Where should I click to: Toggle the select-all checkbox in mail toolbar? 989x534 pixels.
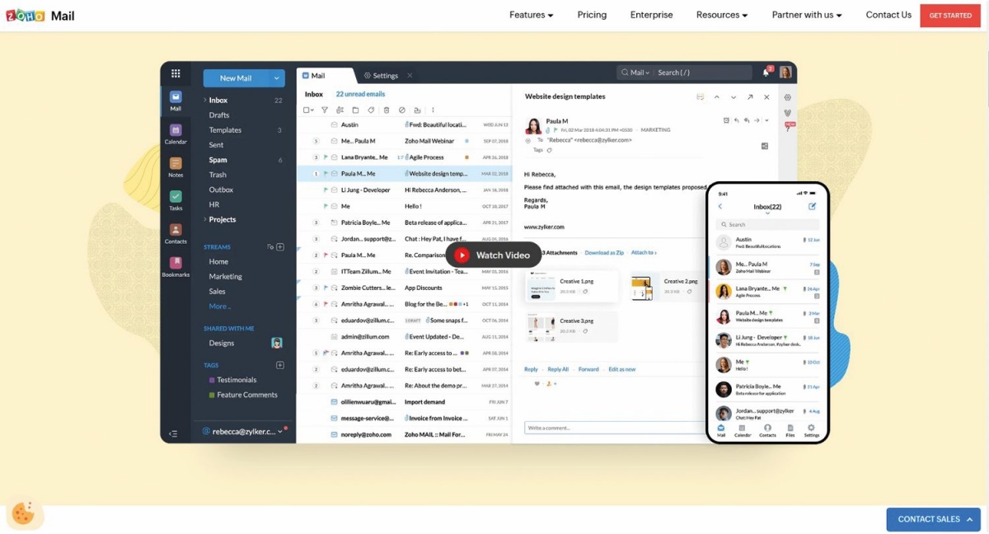pos(307,110)
